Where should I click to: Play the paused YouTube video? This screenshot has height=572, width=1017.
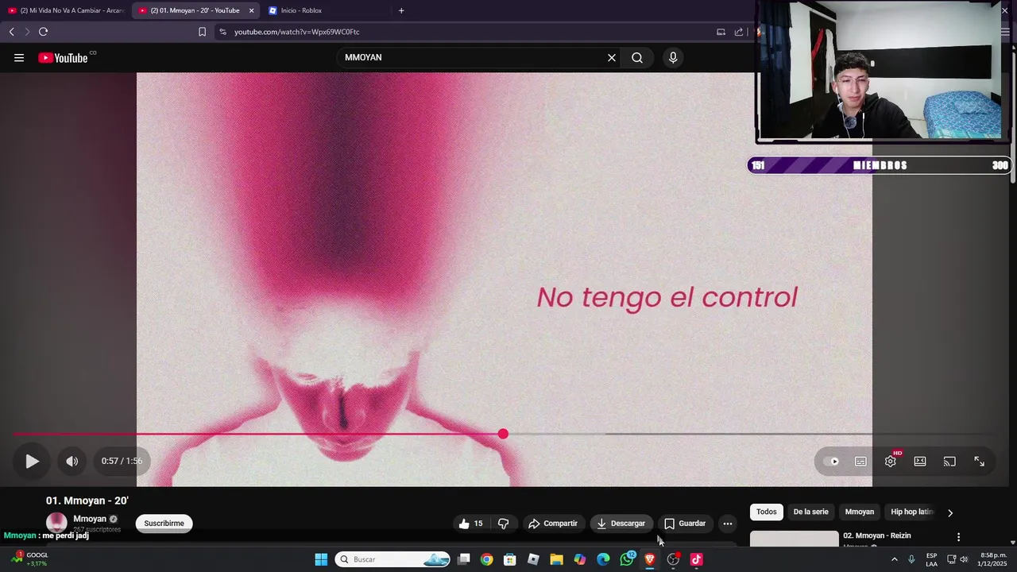(32, 461)
